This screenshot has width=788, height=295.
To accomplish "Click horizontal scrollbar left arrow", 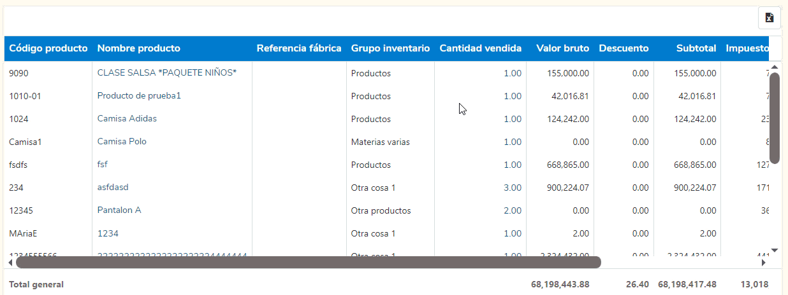I will [x=10, y=262].
